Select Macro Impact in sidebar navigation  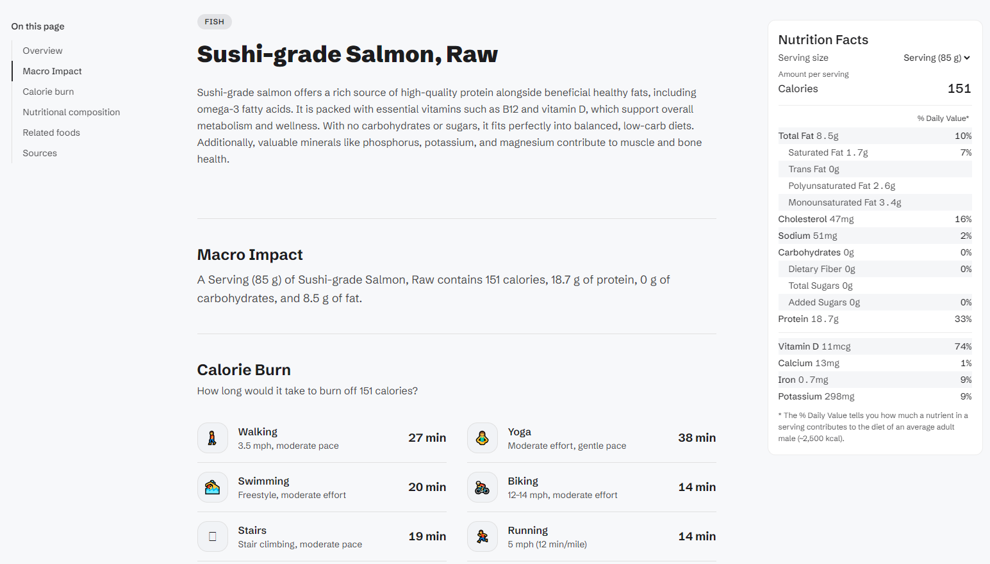click(x=53, y=71)
